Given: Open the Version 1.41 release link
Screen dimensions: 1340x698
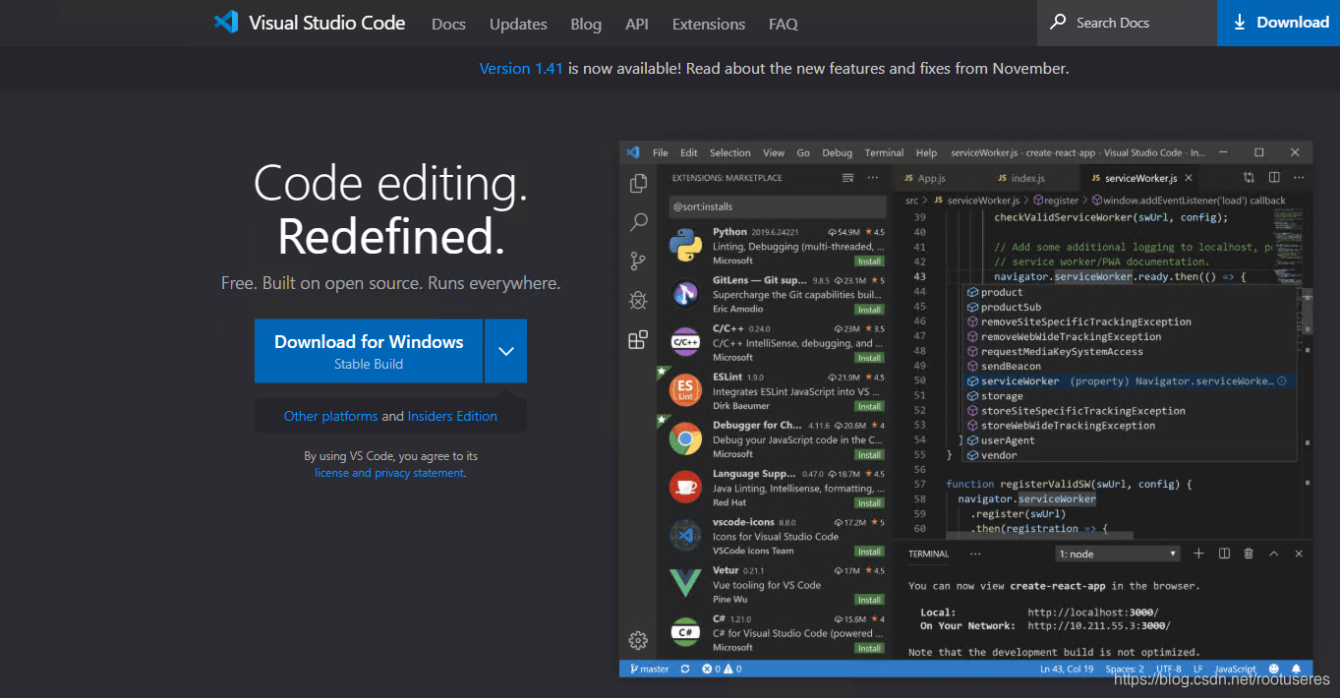Looking at the screenshot, I should click(521, 69).
